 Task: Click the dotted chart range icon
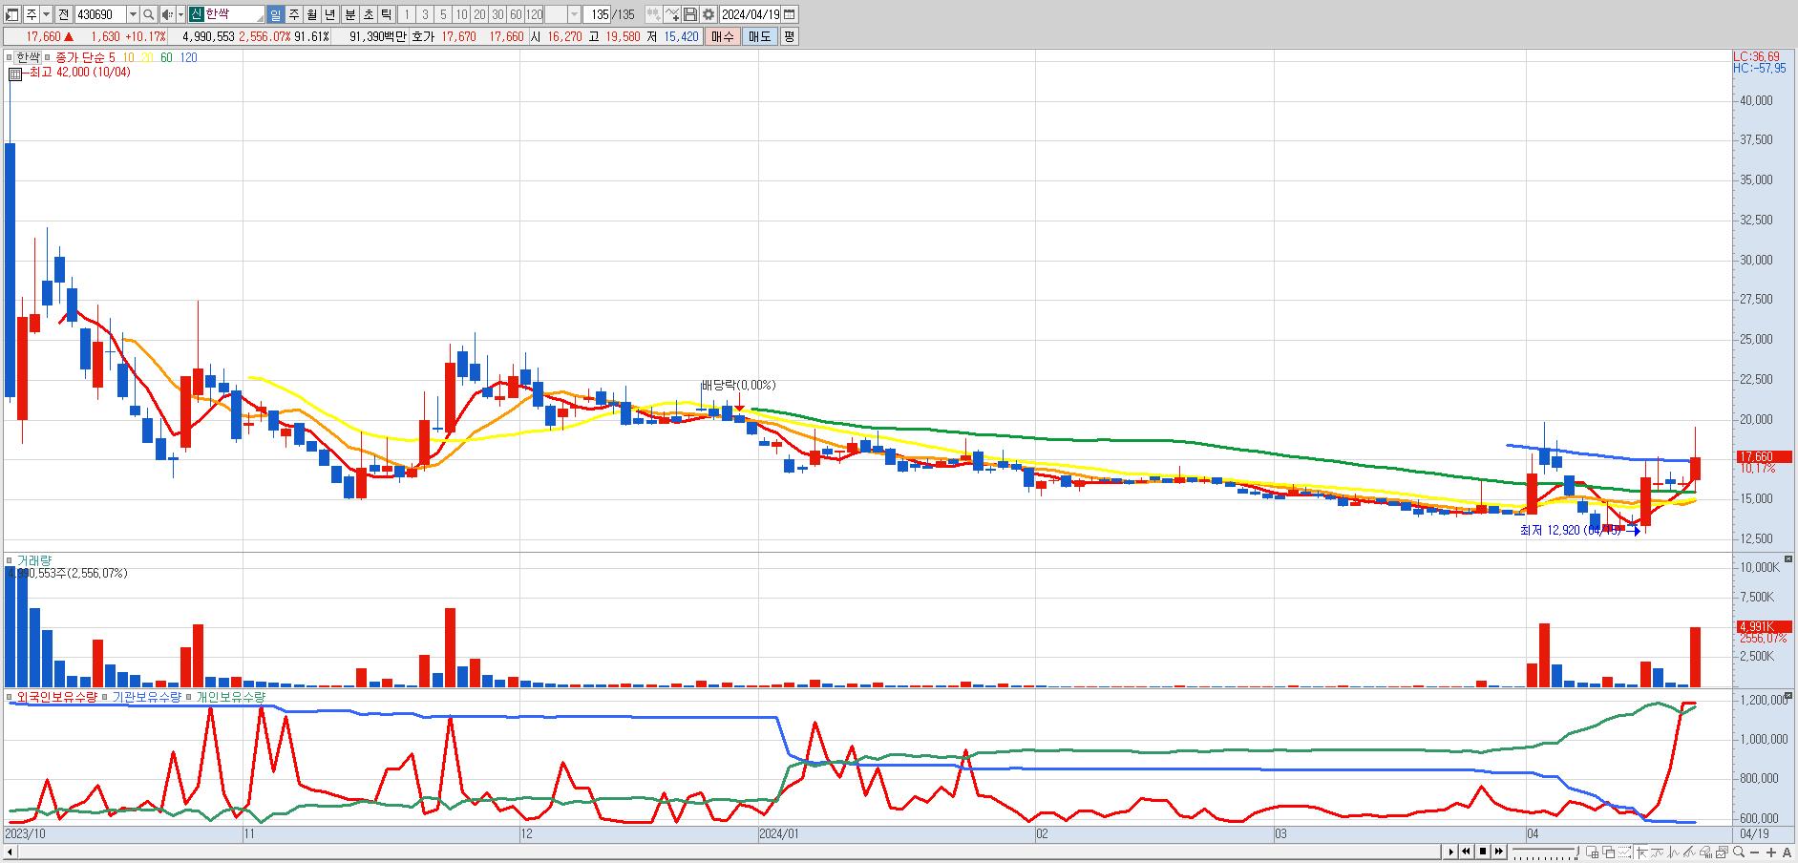(x=1625, y=852)
